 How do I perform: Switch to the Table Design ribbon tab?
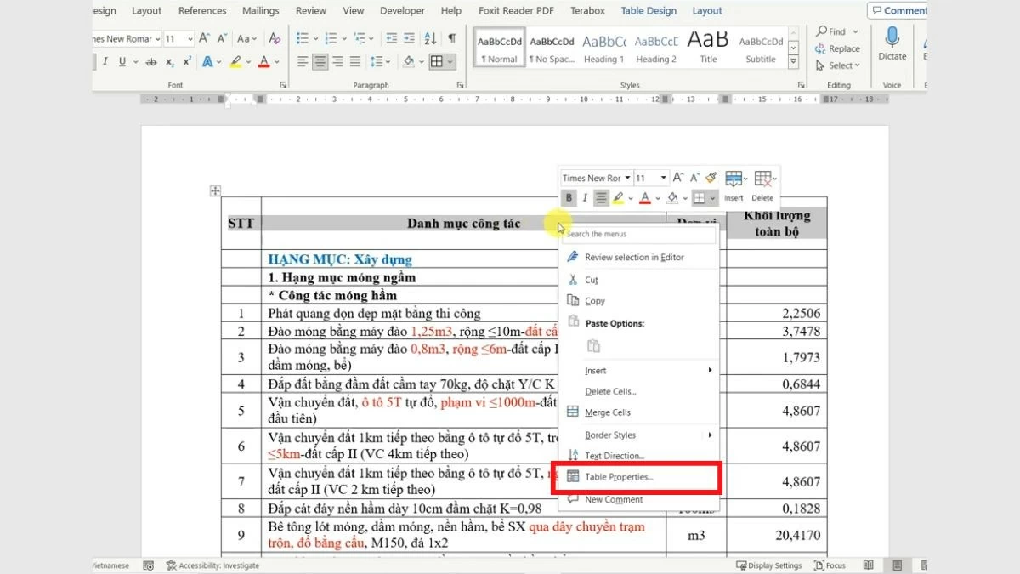tap(649, 10)
